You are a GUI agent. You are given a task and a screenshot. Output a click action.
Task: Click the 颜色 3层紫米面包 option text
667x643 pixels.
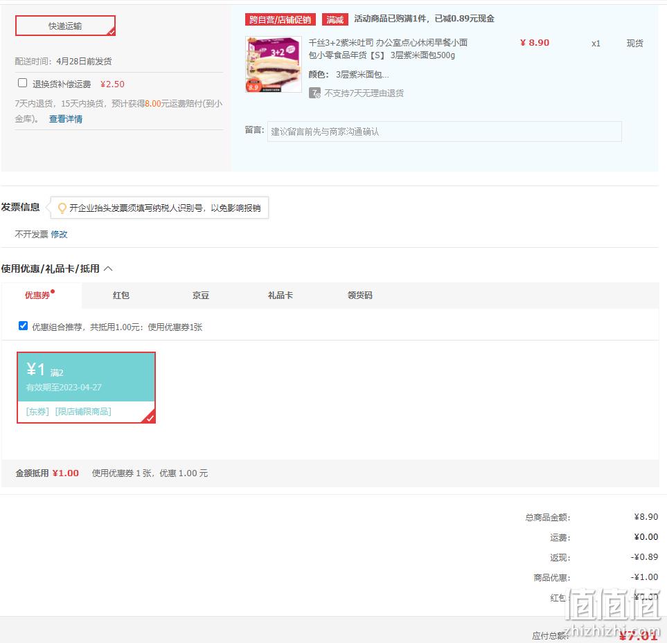(x=348, y=75)
